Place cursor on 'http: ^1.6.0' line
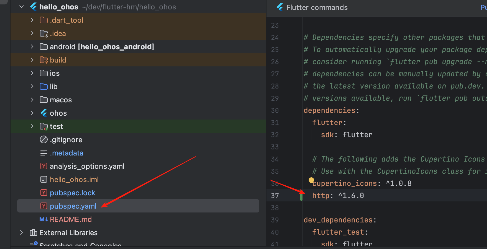Image resolution: width=487 pixels, height=249 pixels. coord(338,196)
